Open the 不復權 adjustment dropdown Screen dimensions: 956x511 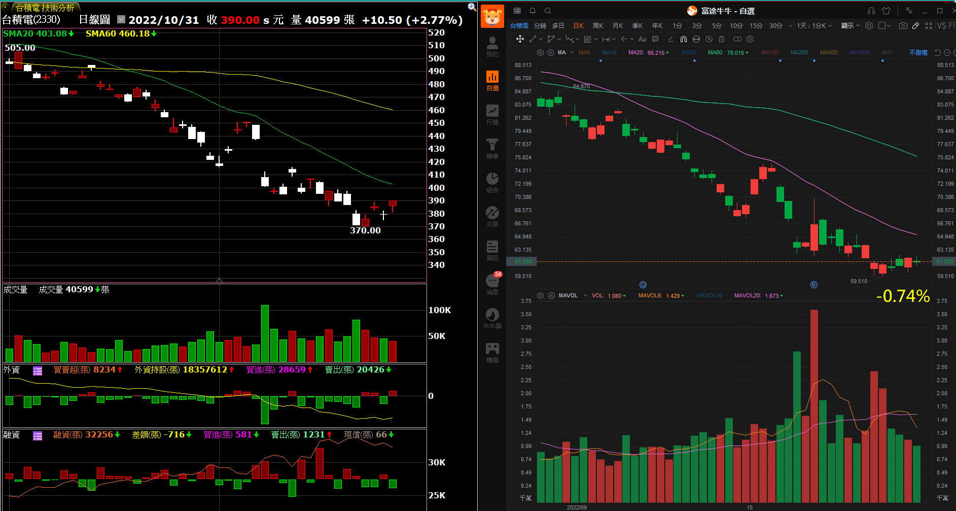[918, 52]
